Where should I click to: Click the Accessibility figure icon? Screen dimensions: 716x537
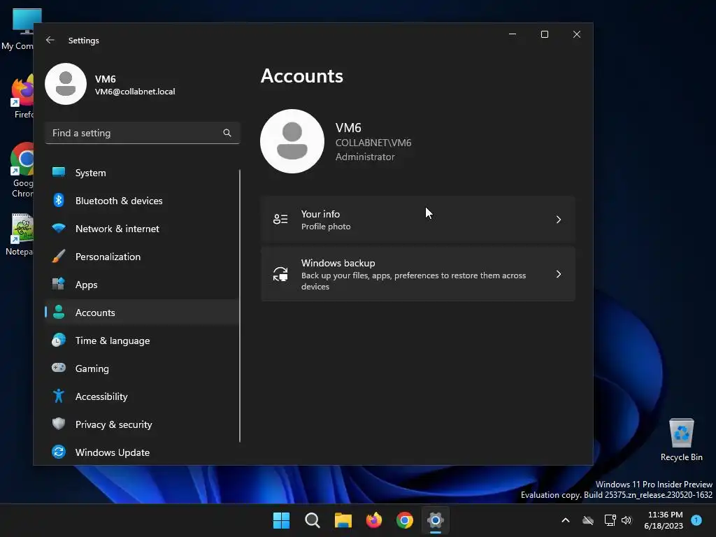click(59, 396)
